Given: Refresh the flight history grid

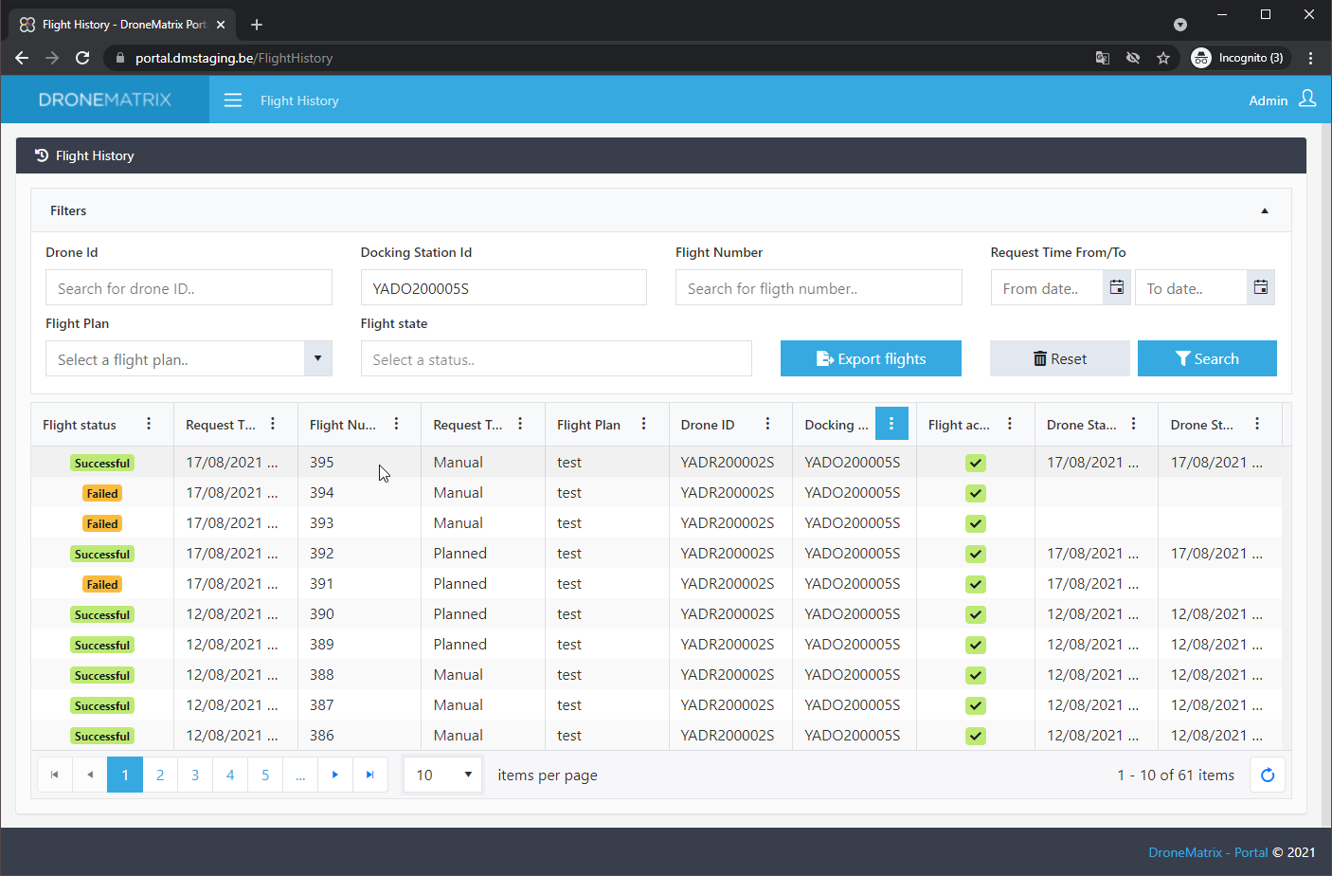Looking at the screenshot, I should (1268, 775).
